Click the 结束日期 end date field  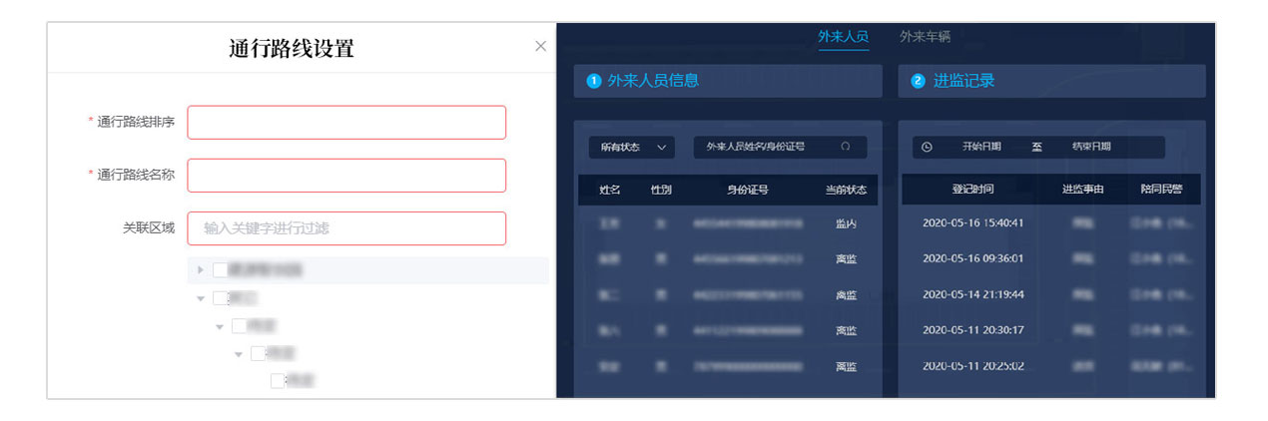point(1091,147)
